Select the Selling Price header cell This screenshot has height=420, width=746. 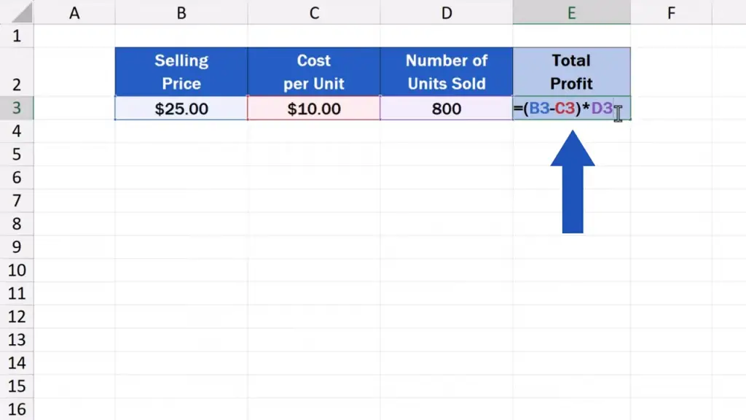181,71
